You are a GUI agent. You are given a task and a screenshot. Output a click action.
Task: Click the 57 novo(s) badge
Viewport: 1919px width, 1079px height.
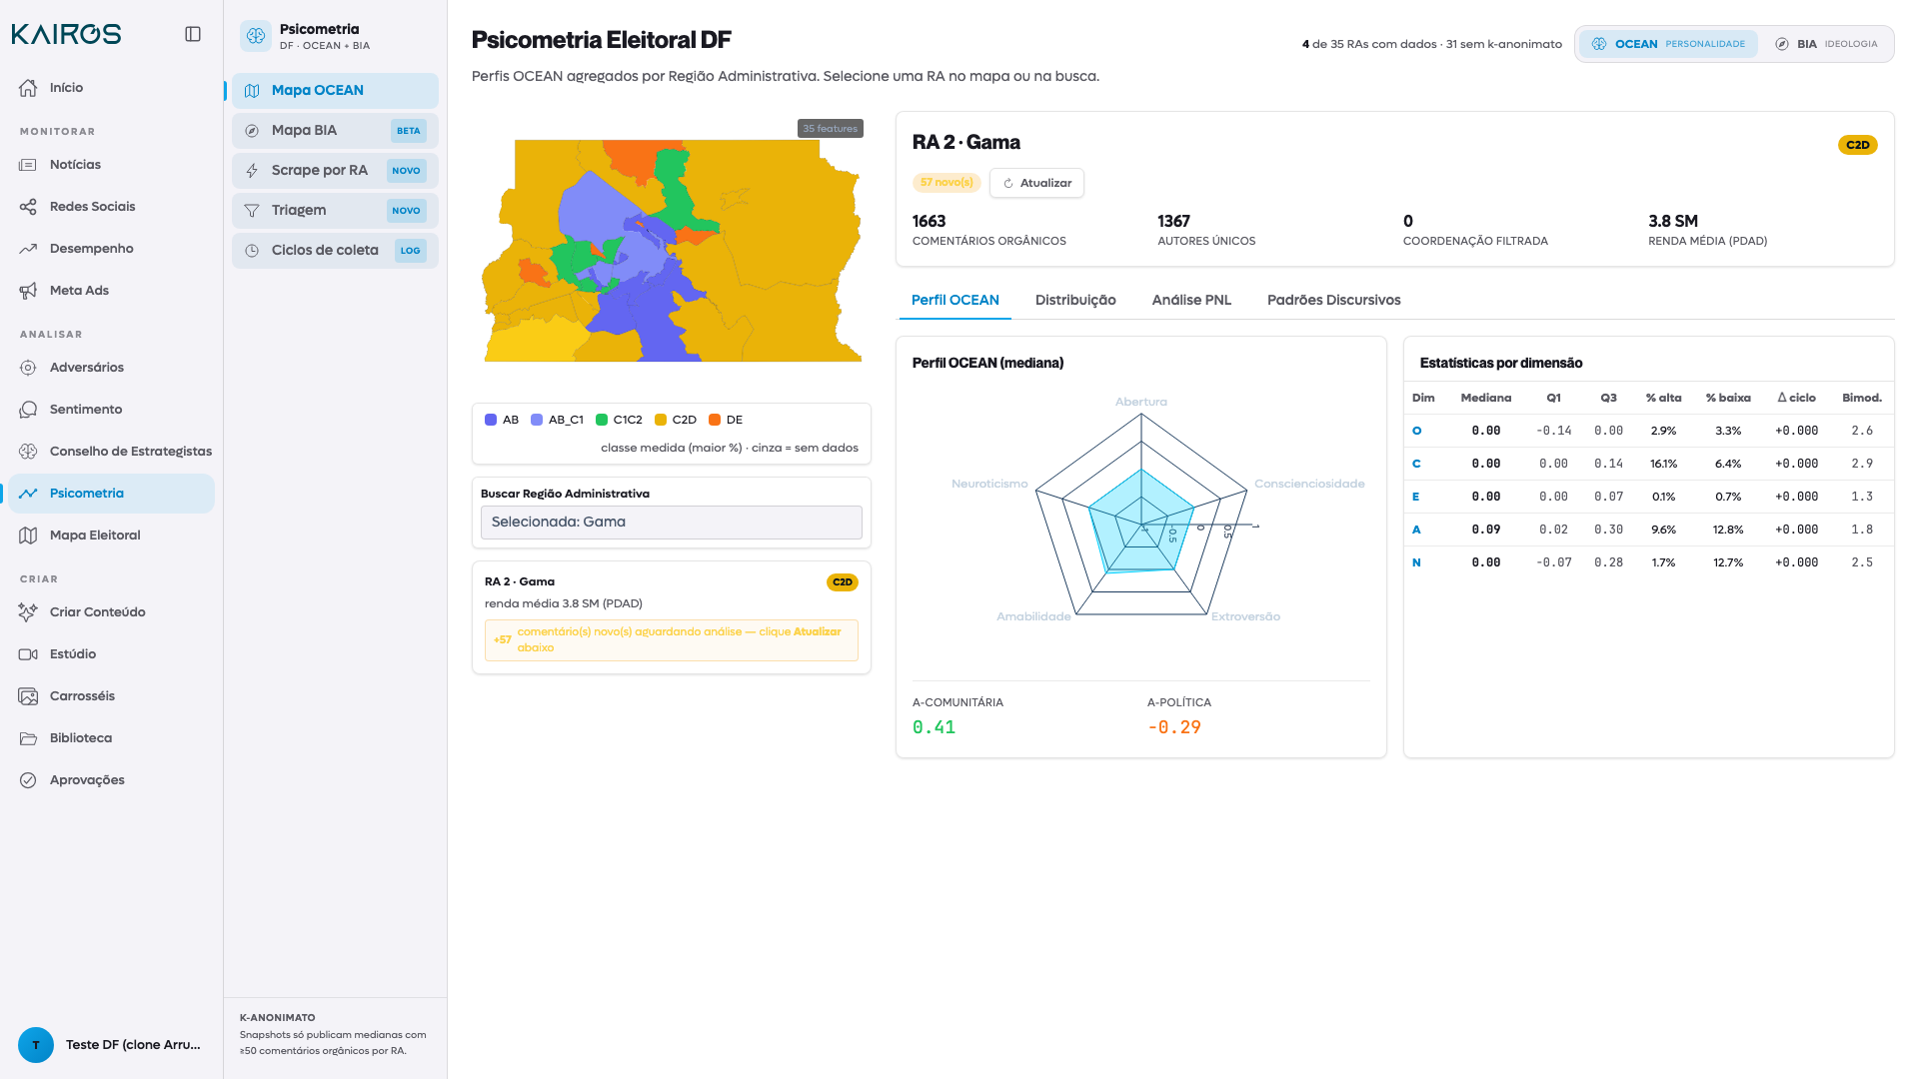[946, 182]
